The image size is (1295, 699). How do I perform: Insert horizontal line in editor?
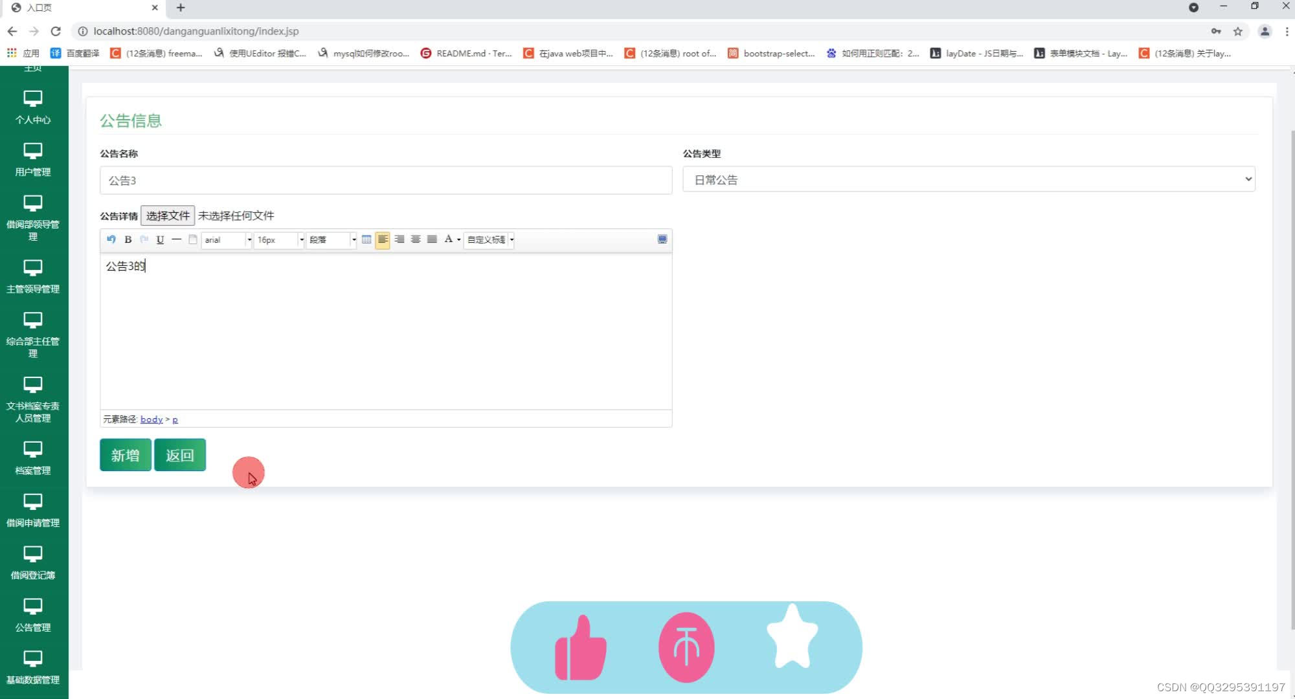click(x=176, y=239)
